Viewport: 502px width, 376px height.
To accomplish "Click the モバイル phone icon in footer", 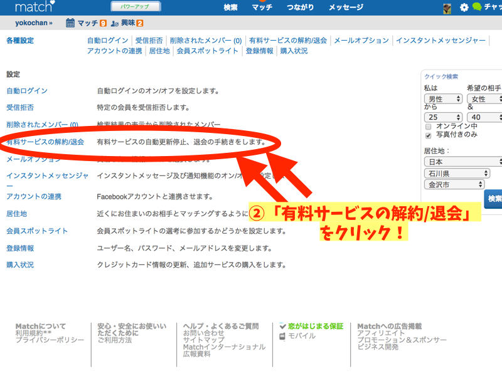I will tap(282, 336).
